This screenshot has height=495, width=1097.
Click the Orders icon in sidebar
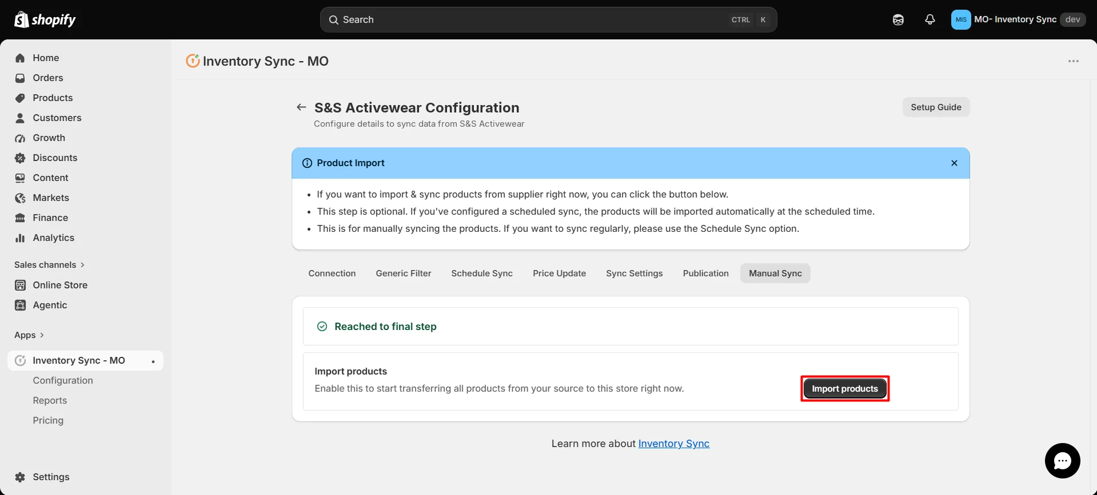(x=20, y=78)
